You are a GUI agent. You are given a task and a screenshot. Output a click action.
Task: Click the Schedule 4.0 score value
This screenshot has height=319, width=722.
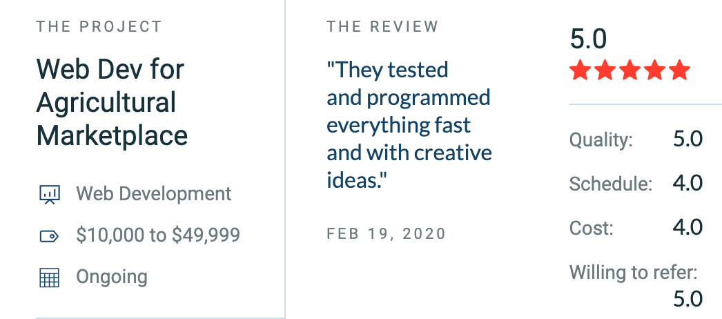687,183
